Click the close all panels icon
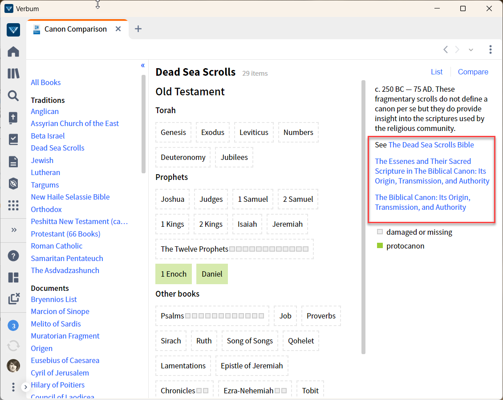 point(14,298)
